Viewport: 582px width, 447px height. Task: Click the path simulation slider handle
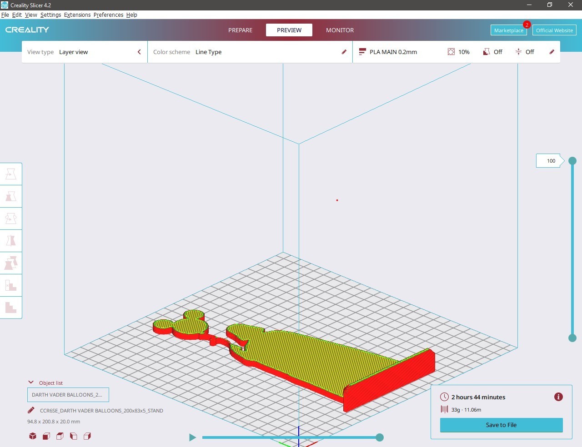click(380, 437)
